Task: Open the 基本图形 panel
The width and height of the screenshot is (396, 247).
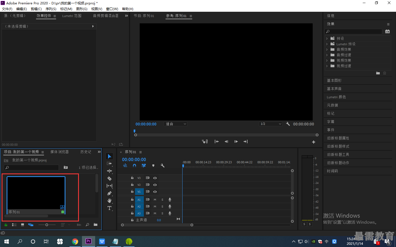Action: coord(334,80)
